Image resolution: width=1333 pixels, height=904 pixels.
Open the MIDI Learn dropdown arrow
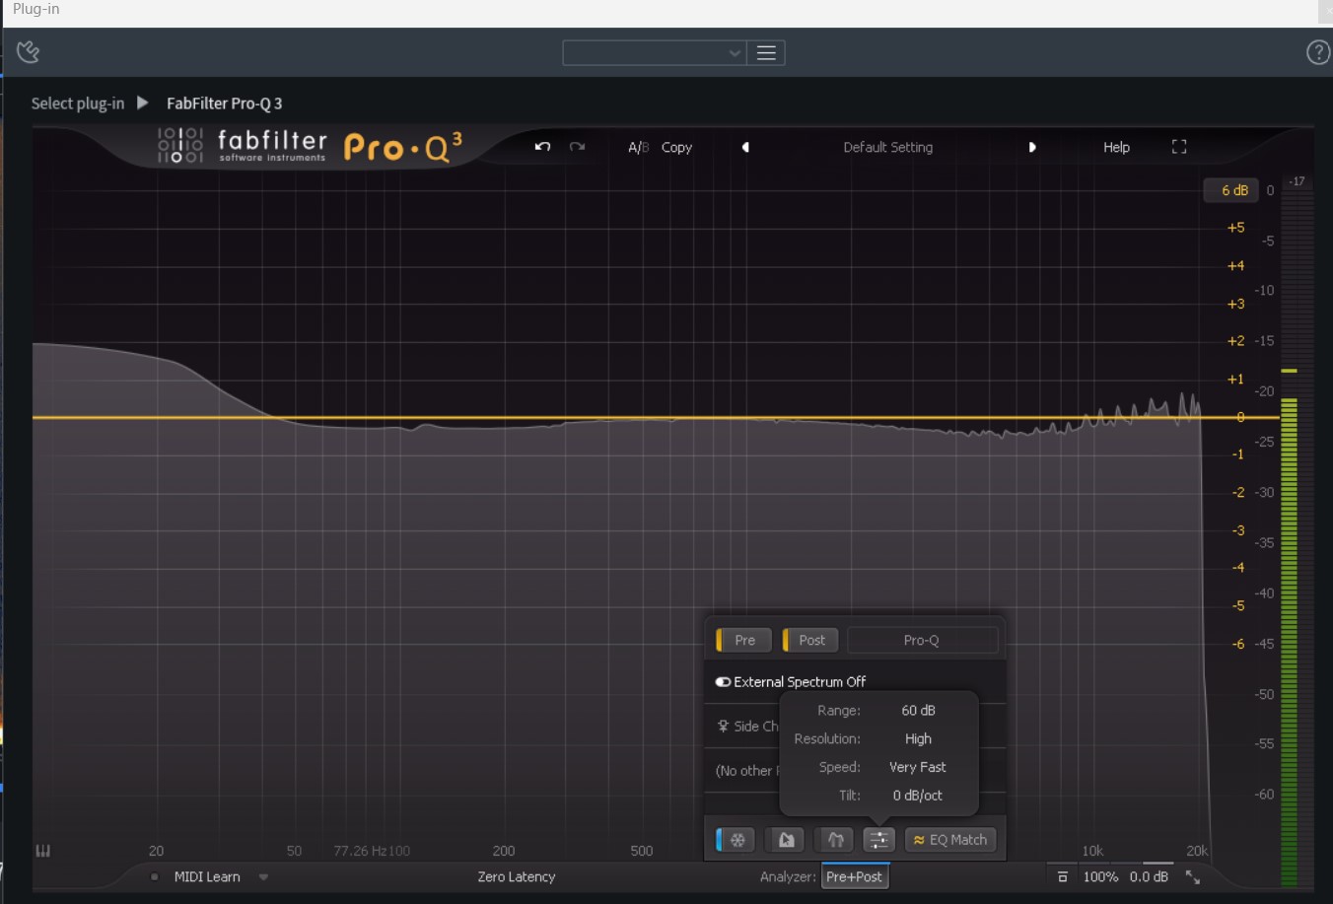263,876
